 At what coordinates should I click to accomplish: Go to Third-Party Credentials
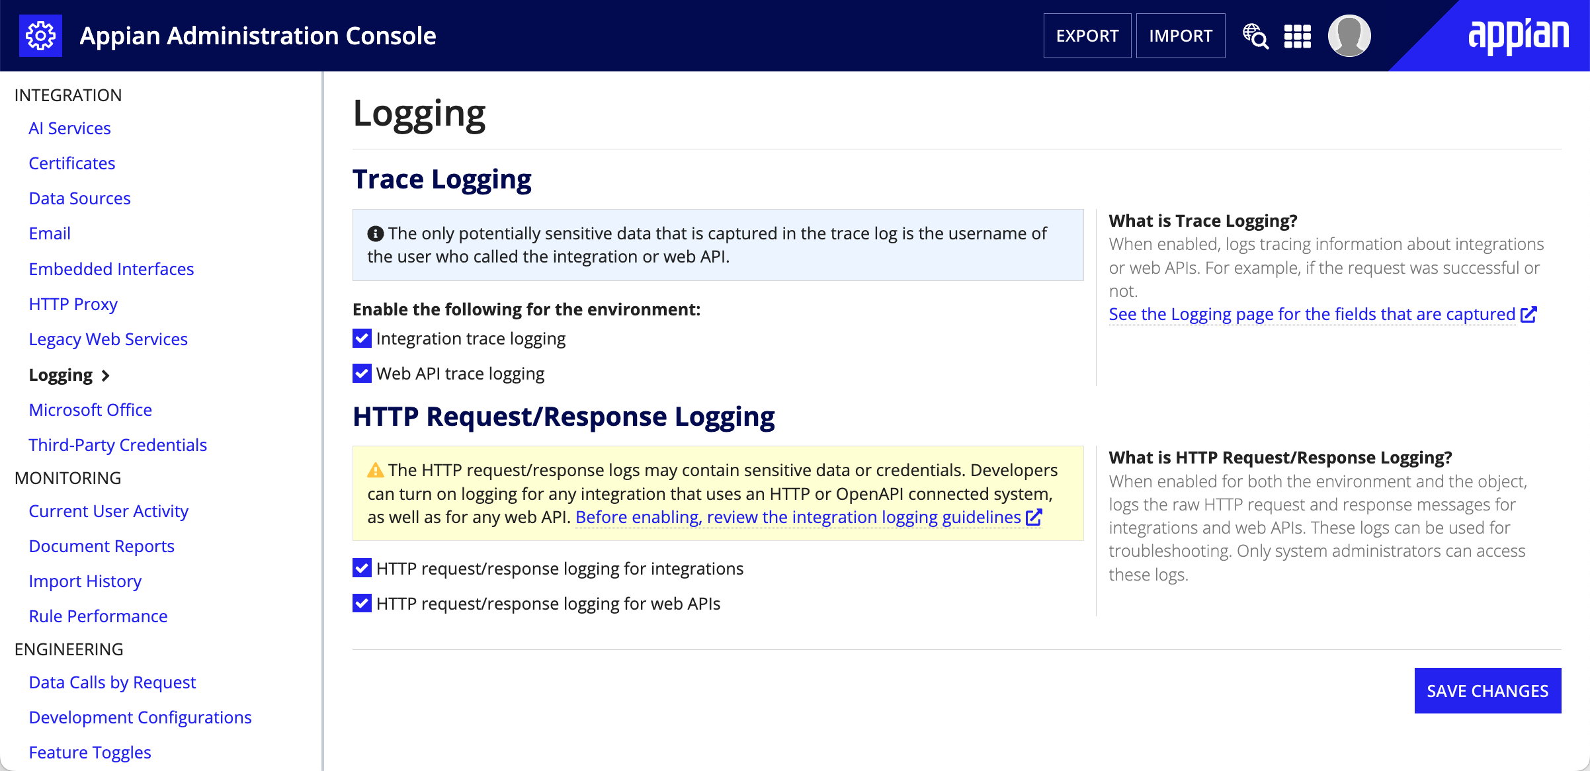coord(118,445)
